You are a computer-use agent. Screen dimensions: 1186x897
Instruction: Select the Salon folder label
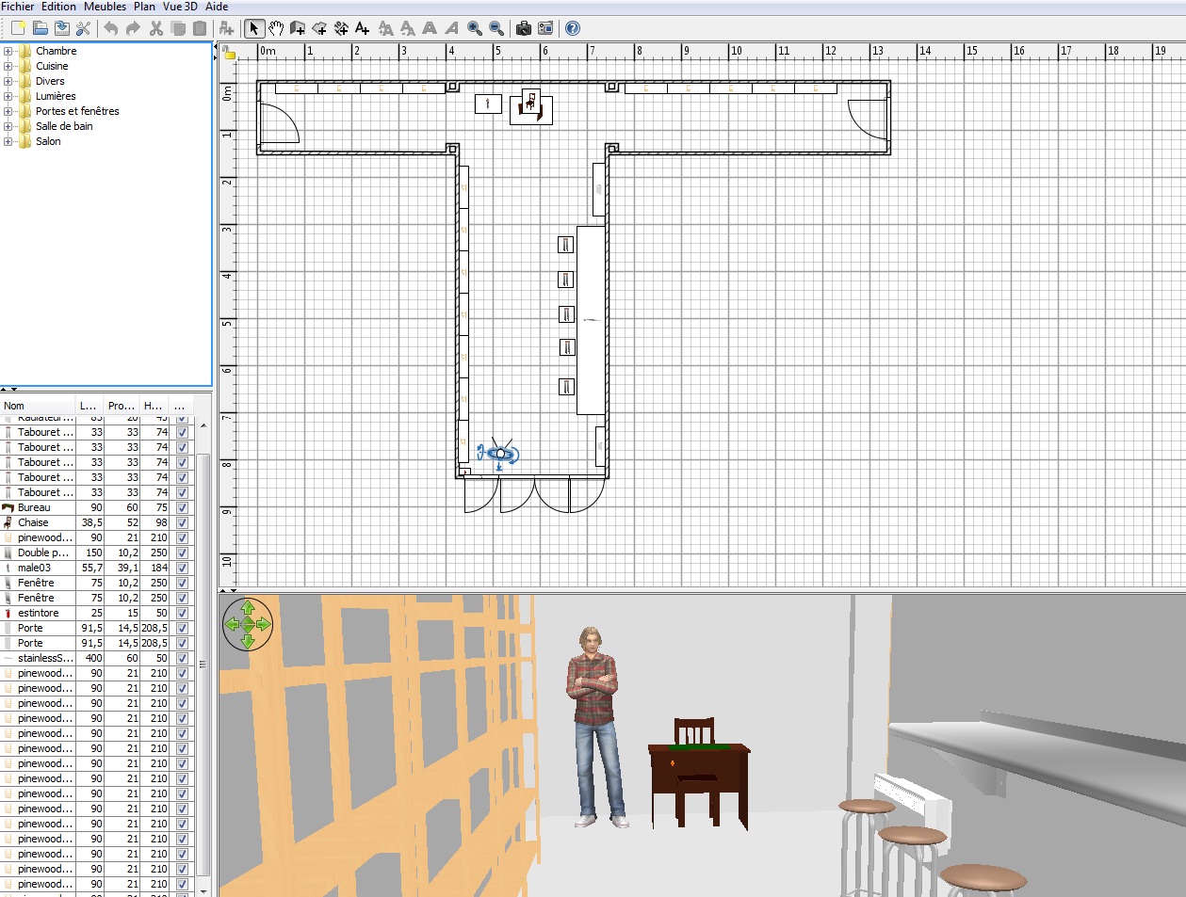coord(48,141)
